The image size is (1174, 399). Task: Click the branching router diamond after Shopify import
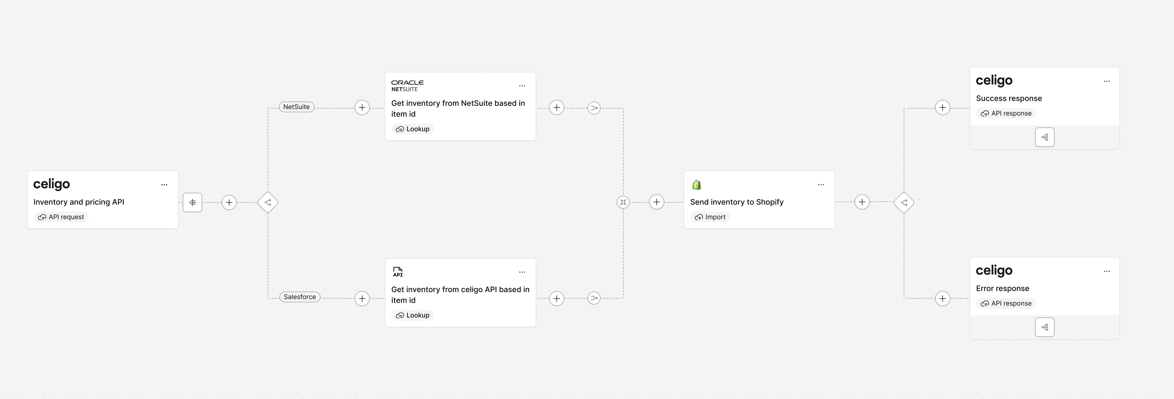(904, 202)
